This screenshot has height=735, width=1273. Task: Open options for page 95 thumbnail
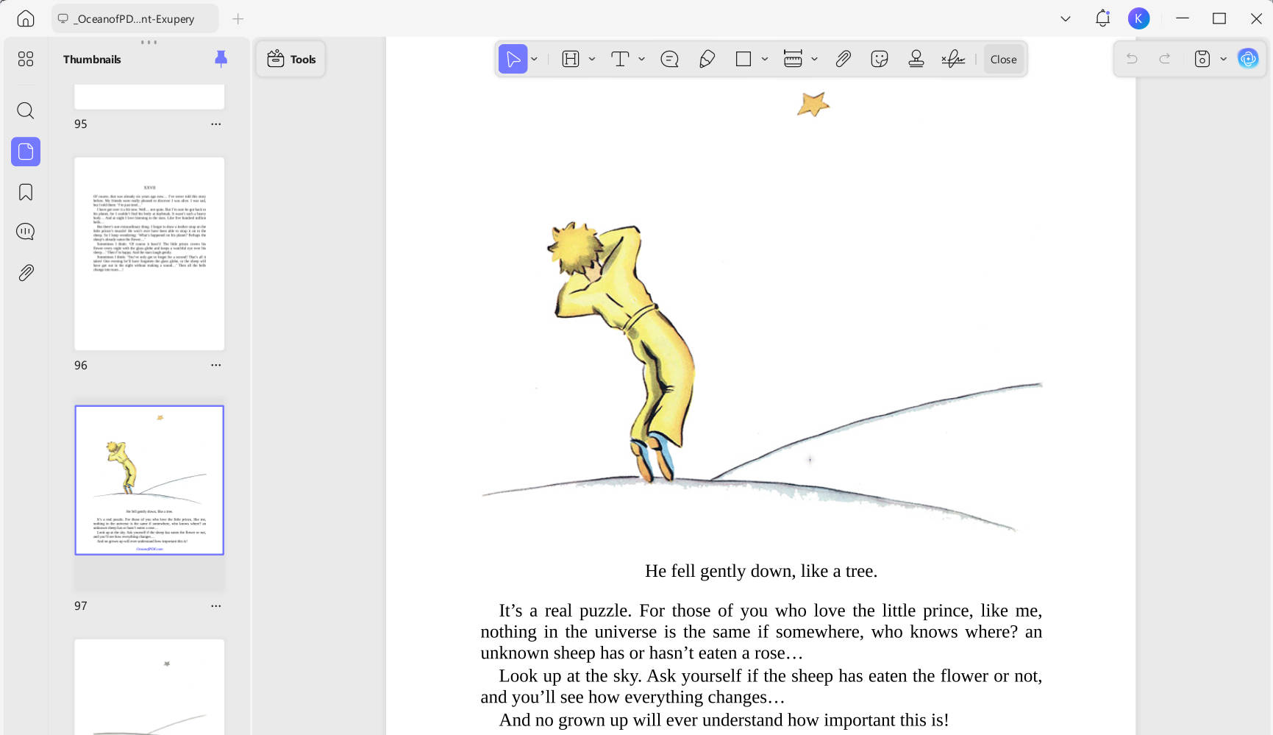pos(215,124)
